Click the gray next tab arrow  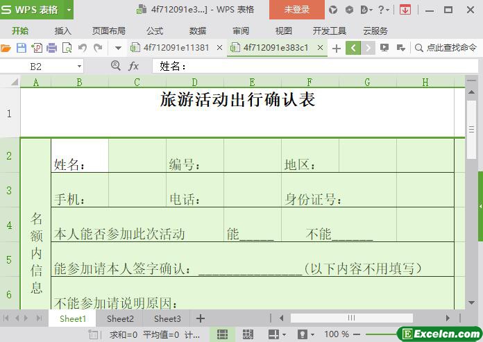coord(368,48)
